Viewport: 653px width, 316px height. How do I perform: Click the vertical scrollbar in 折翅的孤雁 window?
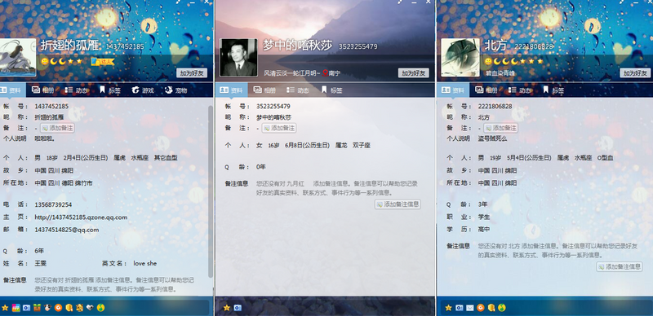[211, 191]
